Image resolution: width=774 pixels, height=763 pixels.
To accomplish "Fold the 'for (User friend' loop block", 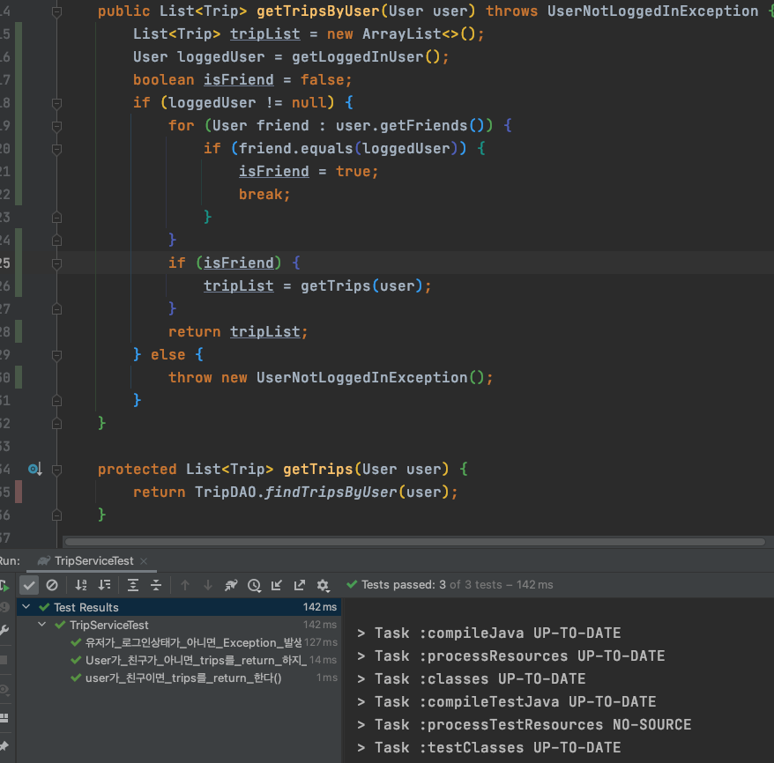I will [x=56, y=126].
